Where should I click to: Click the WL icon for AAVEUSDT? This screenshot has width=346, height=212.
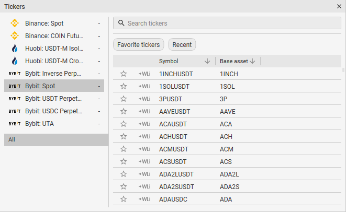coord(144,111)
